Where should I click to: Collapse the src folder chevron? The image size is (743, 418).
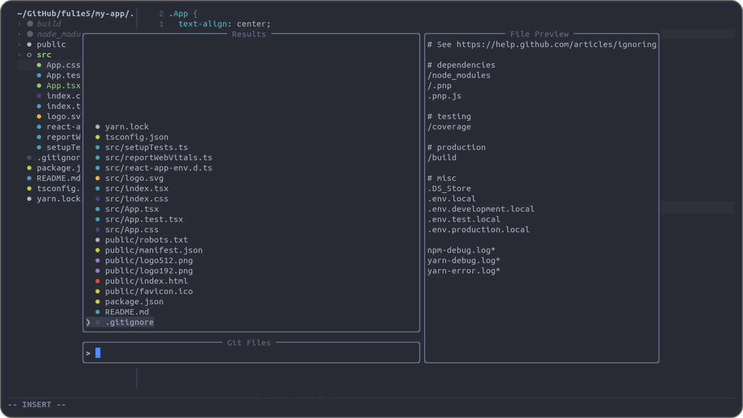tap(20, 55)
